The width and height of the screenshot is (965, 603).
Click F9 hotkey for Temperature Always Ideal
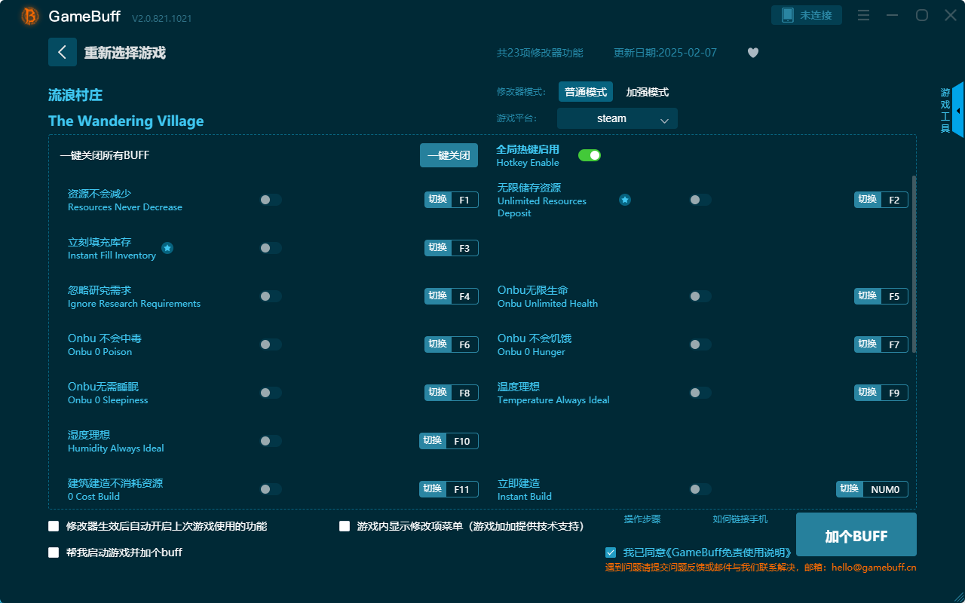(881, 393)
